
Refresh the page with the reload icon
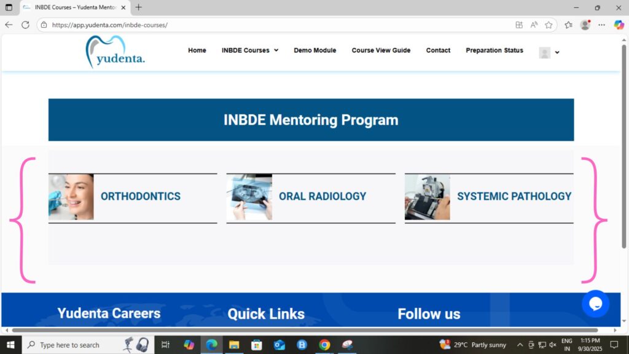coord(25,25)
